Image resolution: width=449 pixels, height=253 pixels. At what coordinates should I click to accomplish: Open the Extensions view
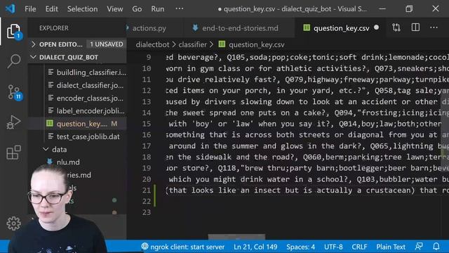click(13, 153)
